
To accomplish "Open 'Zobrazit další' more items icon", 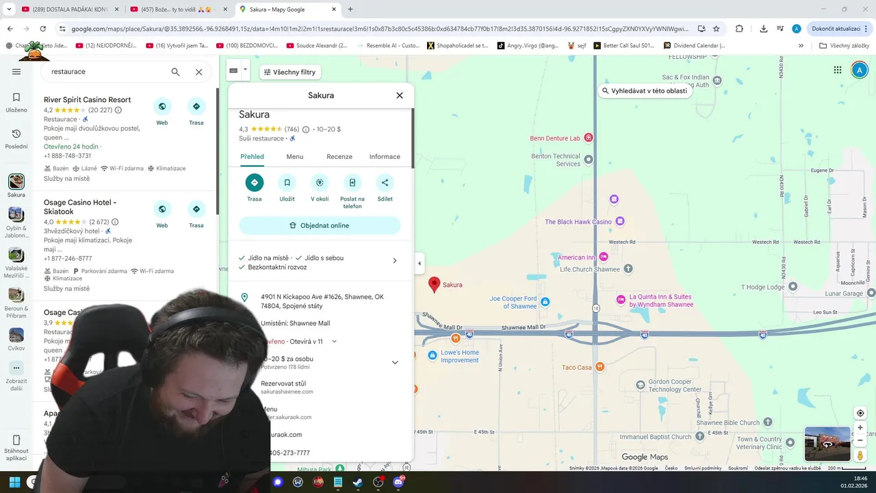I will [16, 368].
